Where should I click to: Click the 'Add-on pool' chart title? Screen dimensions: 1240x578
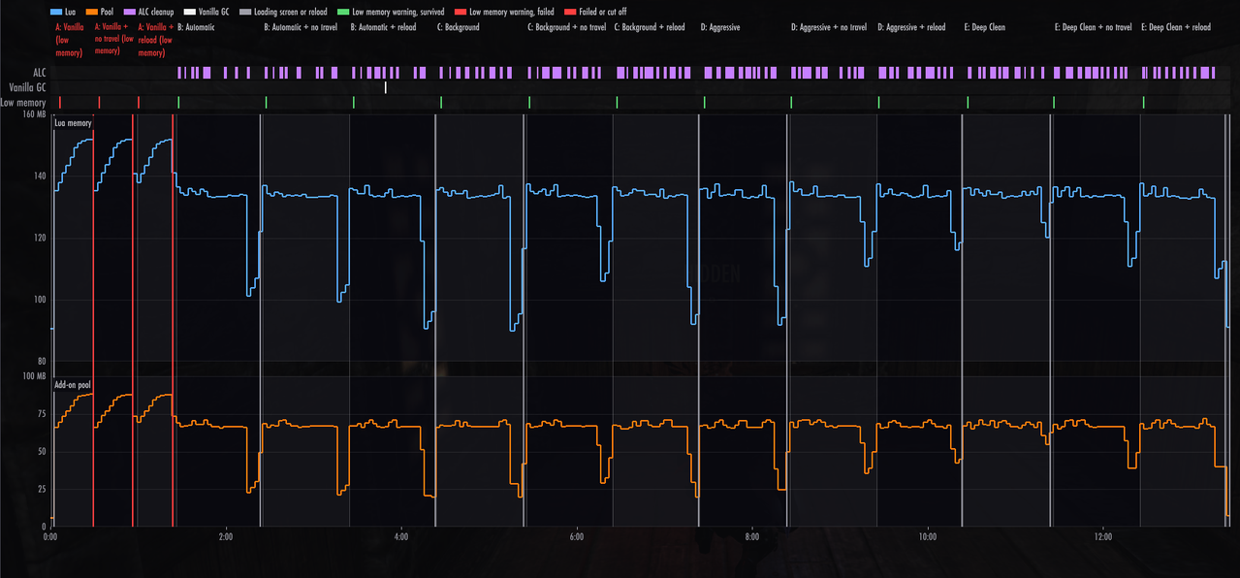tap(73, 385)
